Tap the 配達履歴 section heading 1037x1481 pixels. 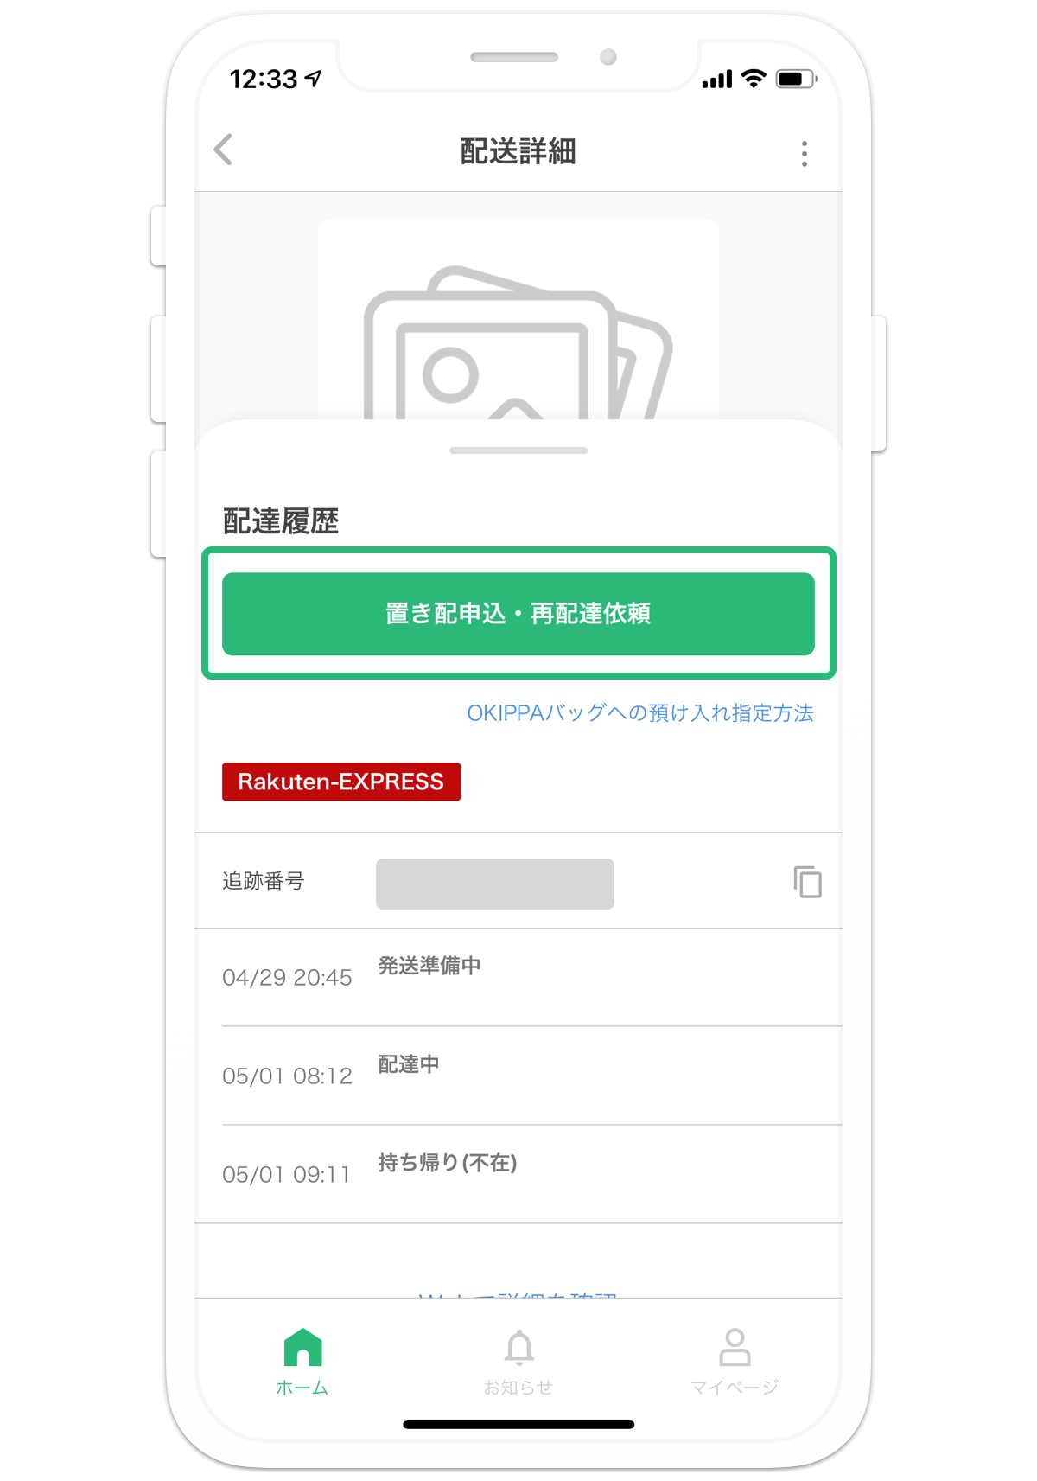pos(281,521)
